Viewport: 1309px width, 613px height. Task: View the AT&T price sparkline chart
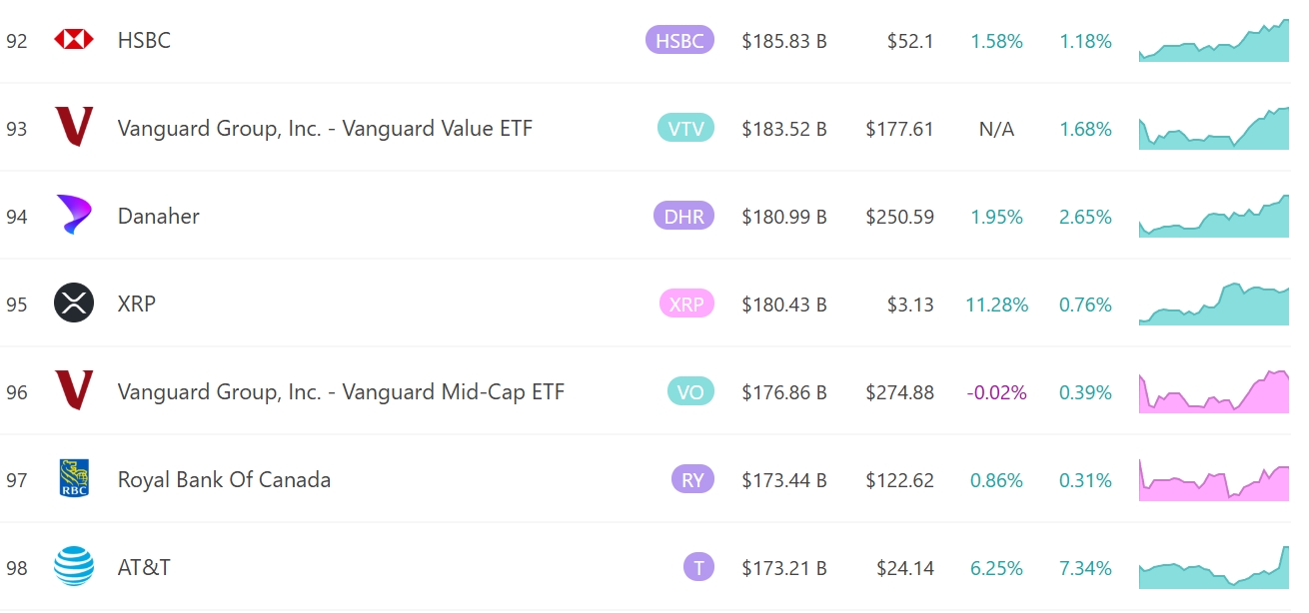coord(1214,567)
